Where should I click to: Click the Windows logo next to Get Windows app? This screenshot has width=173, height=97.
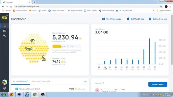point(104,19)
